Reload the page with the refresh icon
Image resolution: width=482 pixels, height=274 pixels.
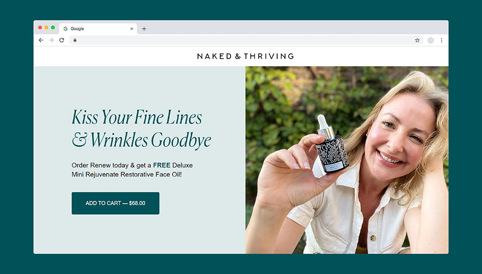(62, 40)
